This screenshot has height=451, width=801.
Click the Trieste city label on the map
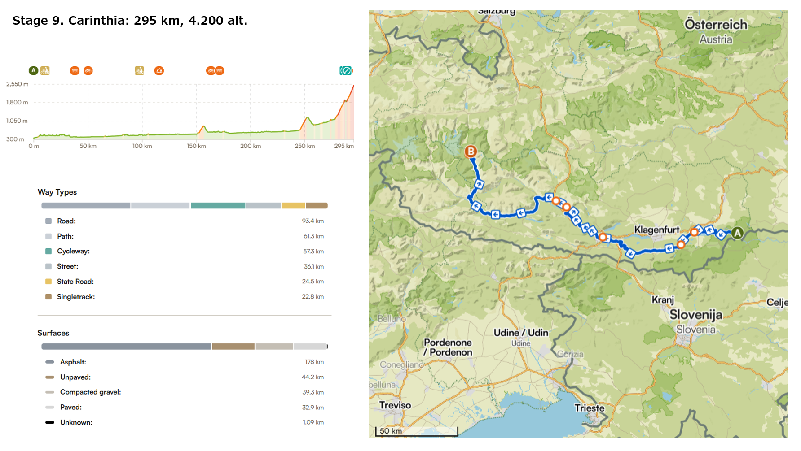(x=589, y=408)
